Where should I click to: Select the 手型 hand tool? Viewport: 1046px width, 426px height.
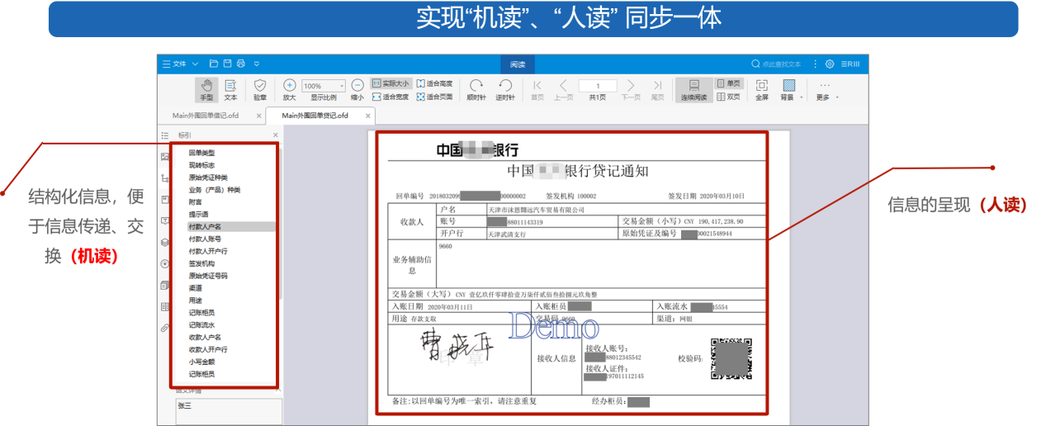coord(206,90)
